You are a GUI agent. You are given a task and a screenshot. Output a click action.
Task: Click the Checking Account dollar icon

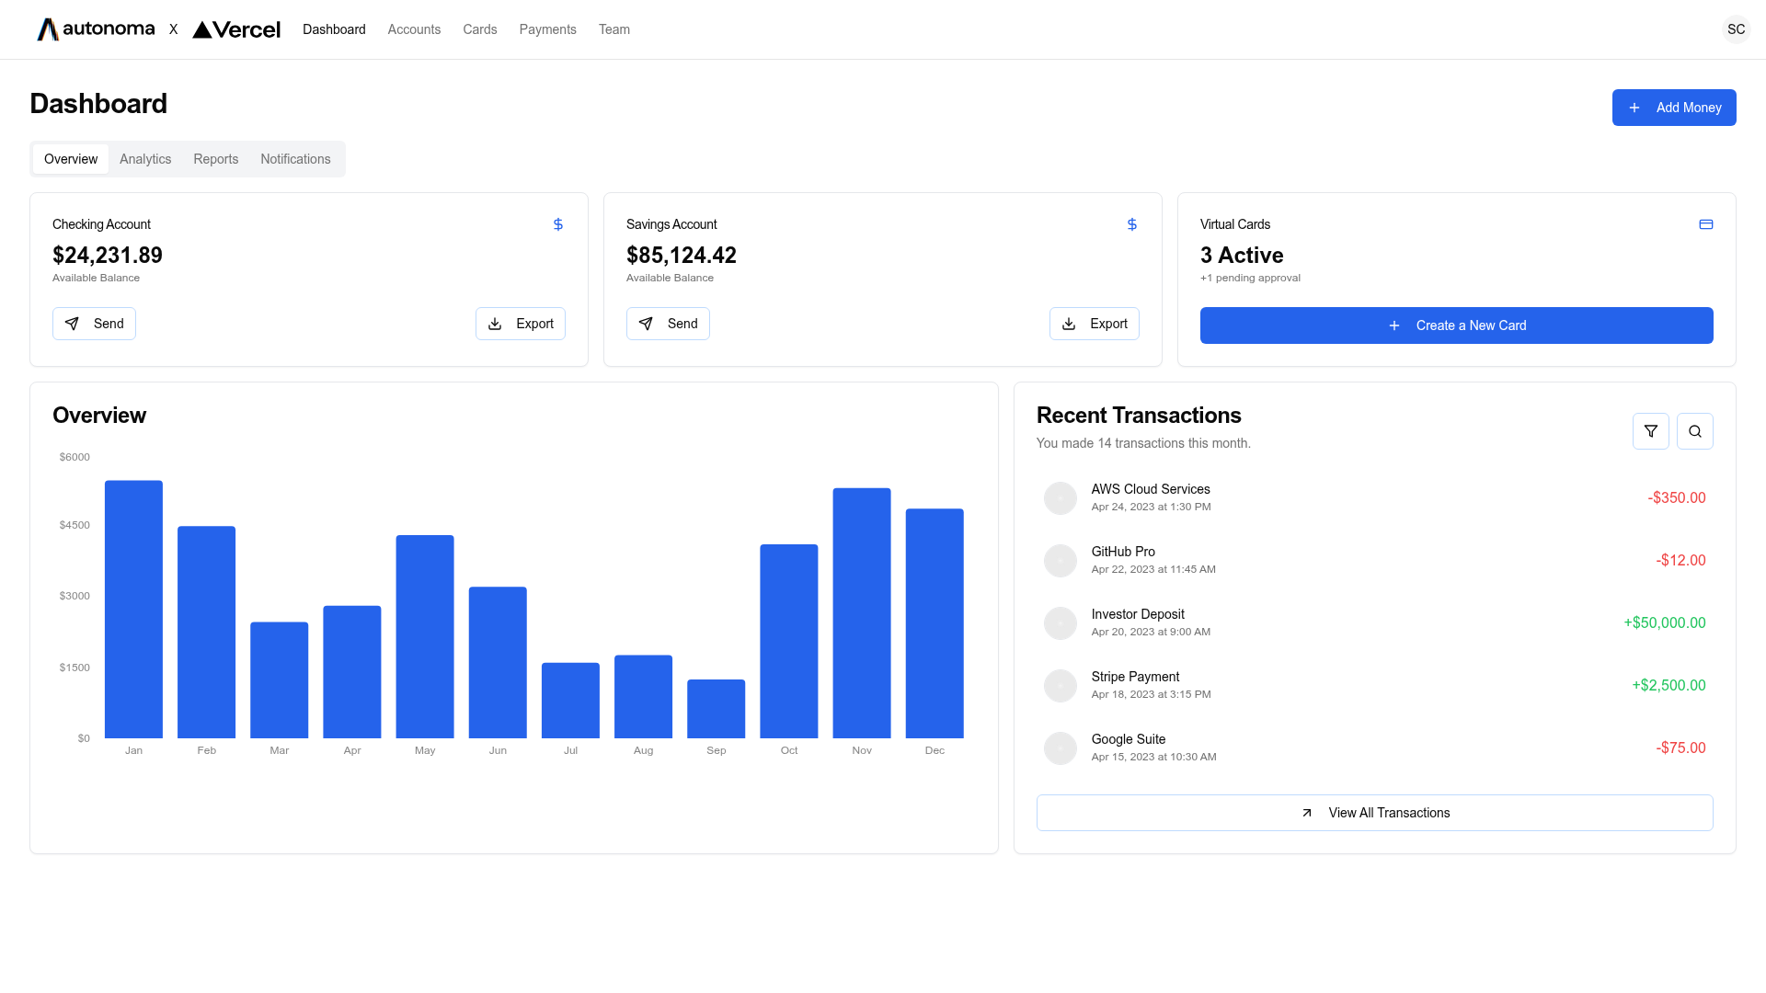[x=558, y=224]
